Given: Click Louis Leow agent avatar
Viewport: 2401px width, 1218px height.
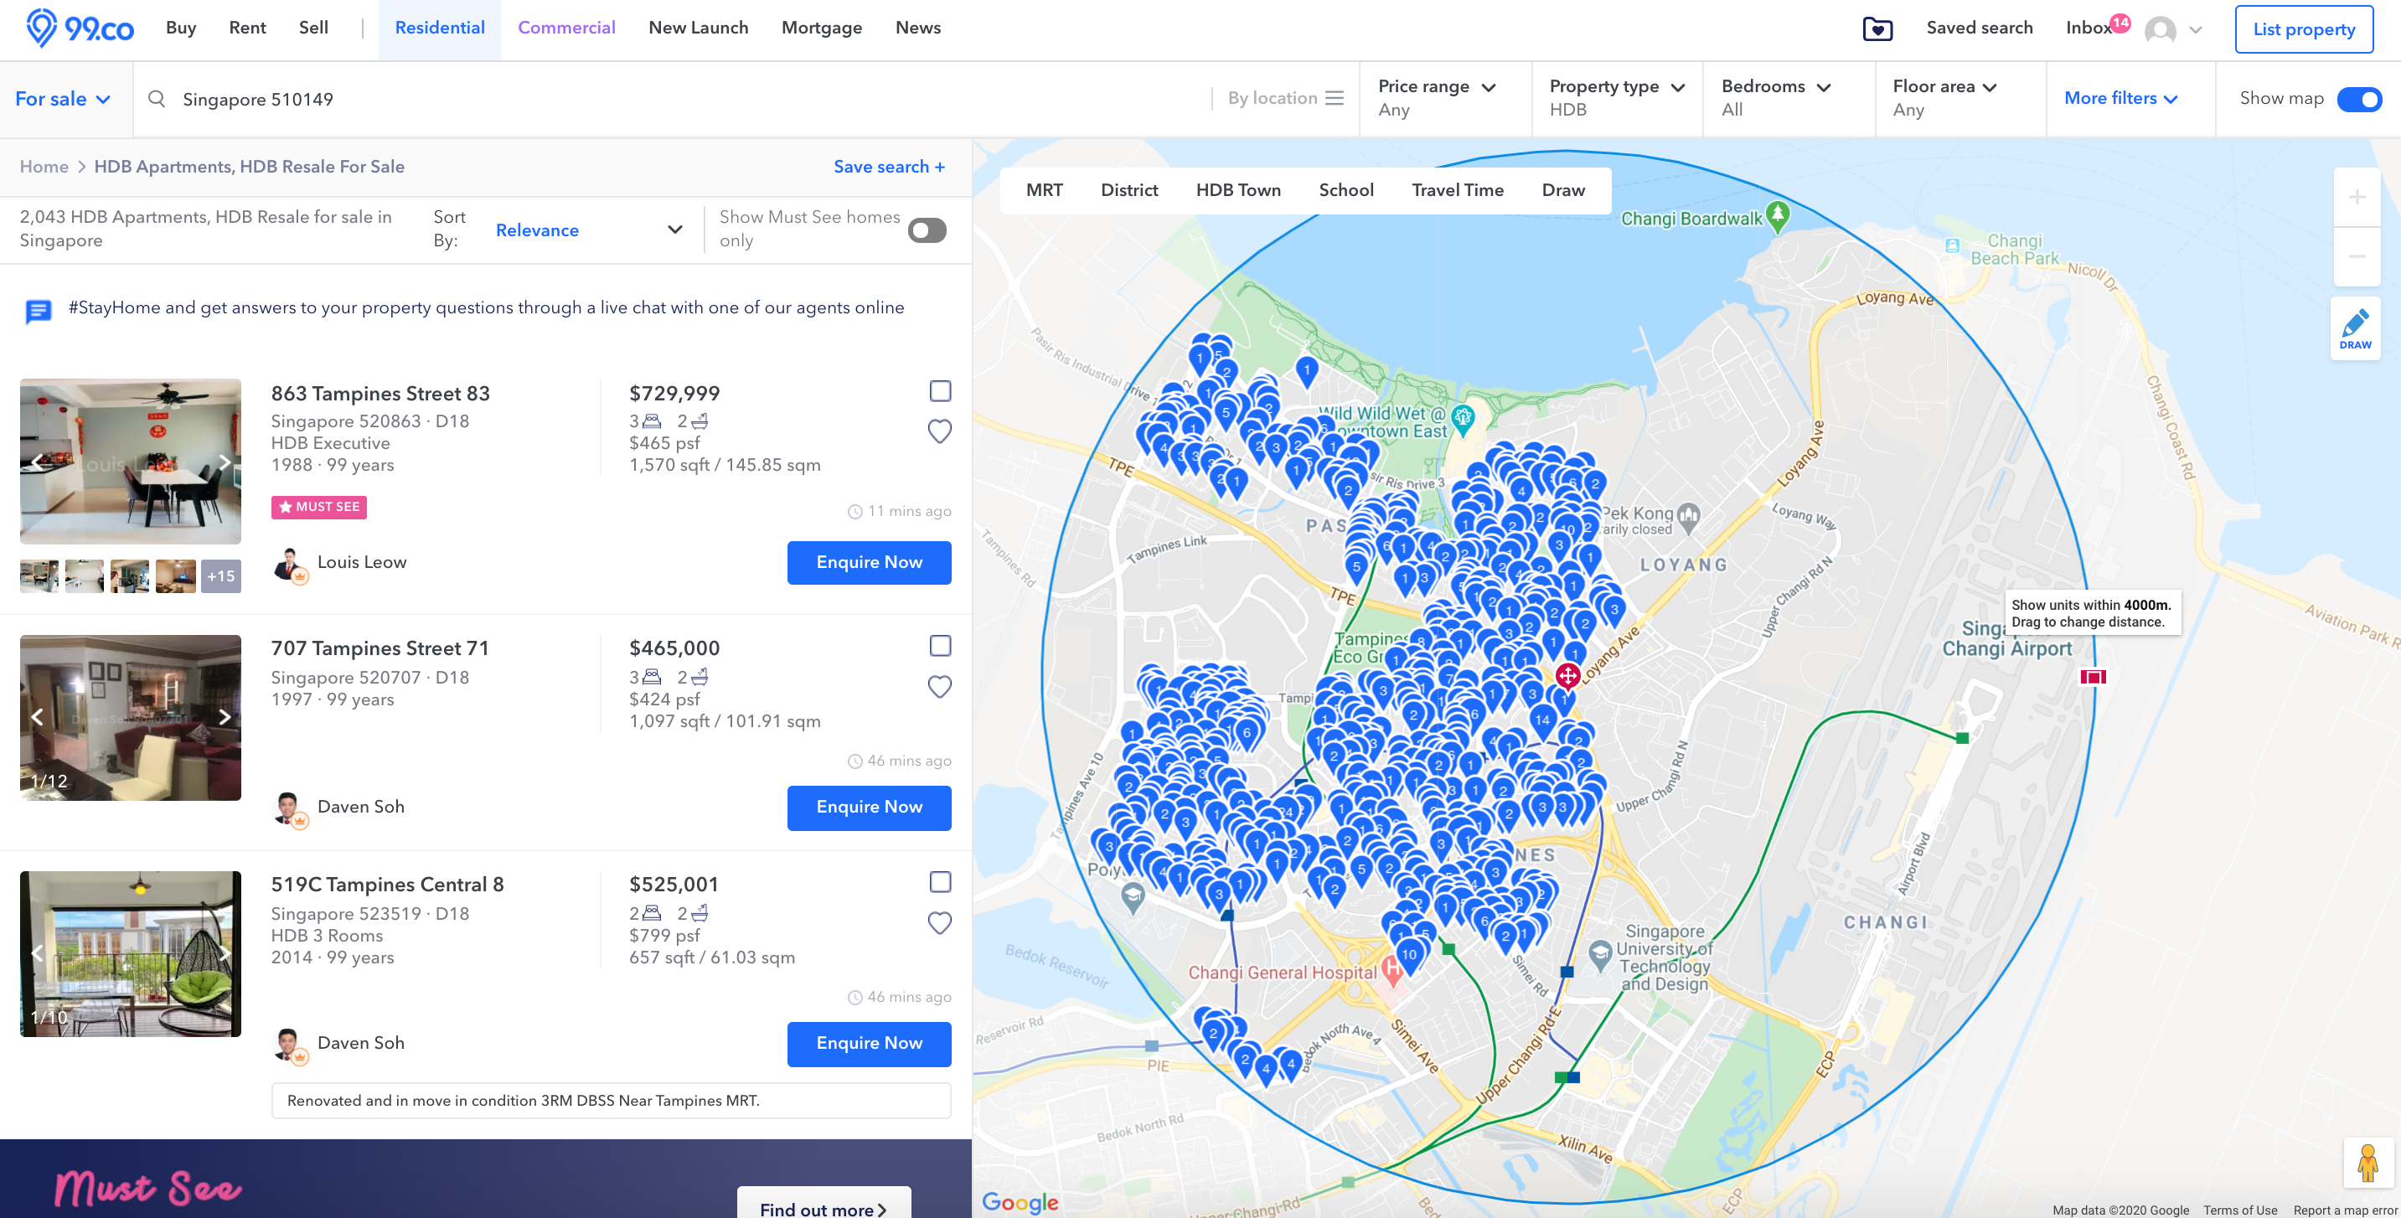Looking at the screenshot, I should (x=289, y=564).
